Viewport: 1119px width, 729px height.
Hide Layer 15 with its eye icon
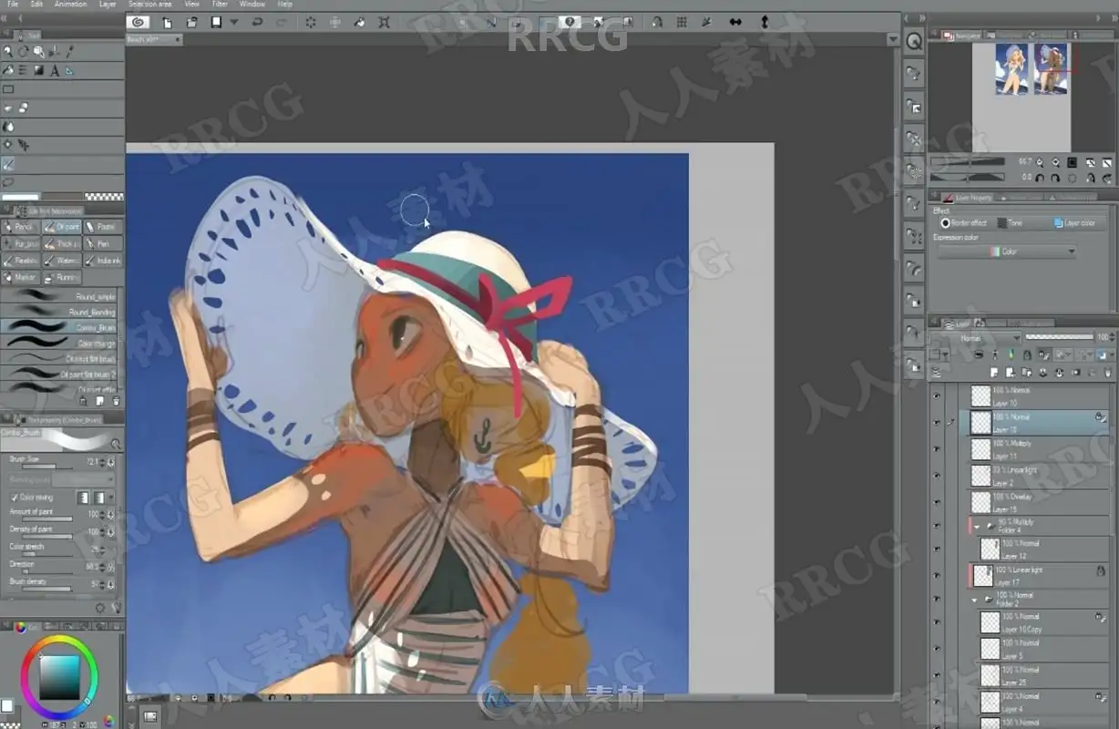pos(937,502)
